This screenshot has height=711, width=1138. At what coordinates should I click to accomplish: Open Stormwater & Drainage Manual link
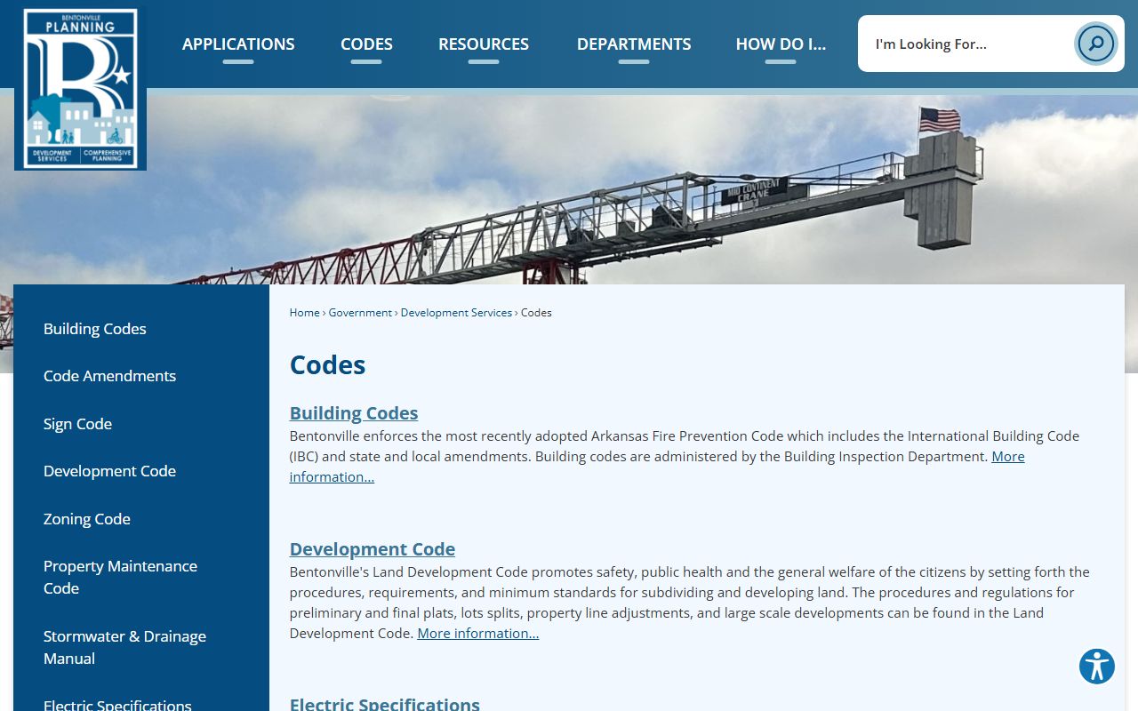[x=124, y=647]
